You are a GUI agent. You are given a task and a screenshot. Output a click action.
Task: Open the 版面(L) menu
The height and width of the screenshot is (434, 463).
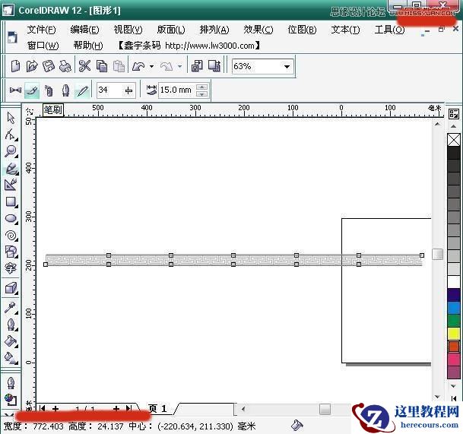(x=171, y=30)
